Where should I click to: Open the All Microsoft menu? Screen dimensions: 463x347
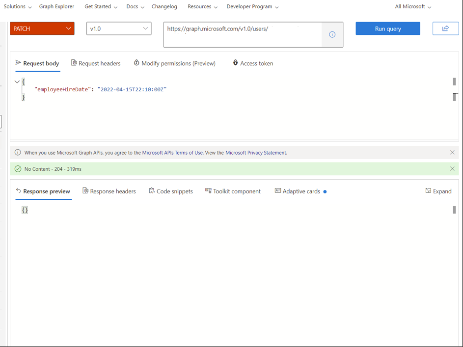pyautogui.click(x=413, y=6)
